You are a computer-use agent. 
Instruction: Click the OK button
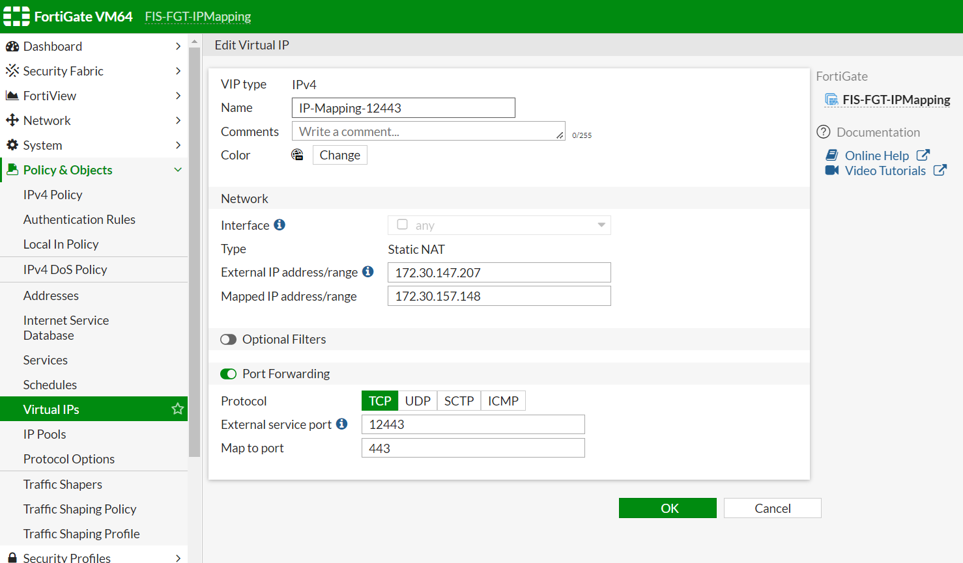667,508
